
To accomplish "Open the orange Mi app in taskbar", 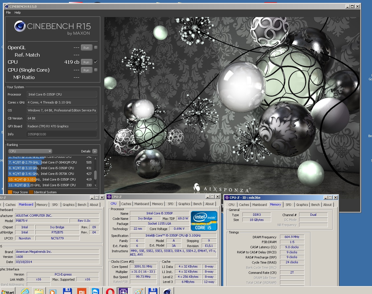I will tap(81, 291).
